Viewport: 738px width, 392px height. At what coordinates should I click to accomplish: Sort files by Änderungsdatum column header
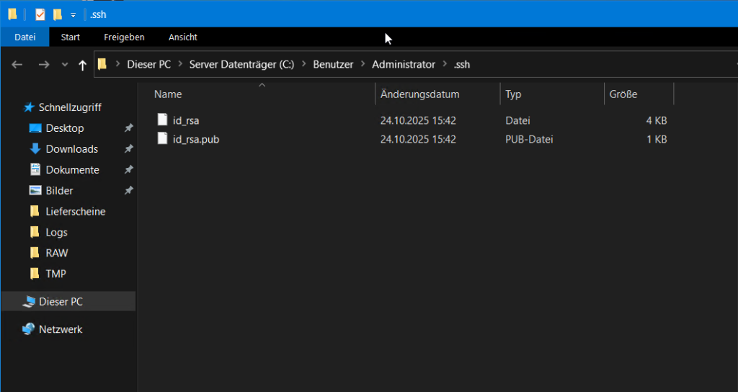[x=420, y=94]
